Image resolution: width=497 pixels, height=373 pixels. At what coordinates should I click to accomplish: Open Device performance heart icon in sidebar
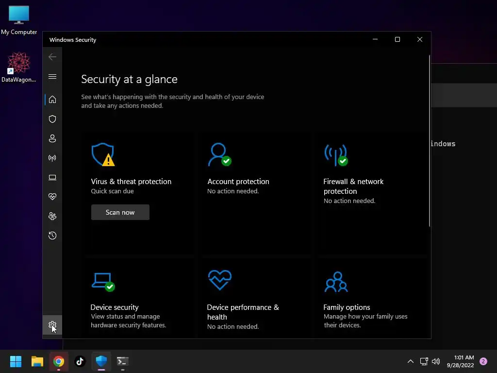(x=52, y=197)
